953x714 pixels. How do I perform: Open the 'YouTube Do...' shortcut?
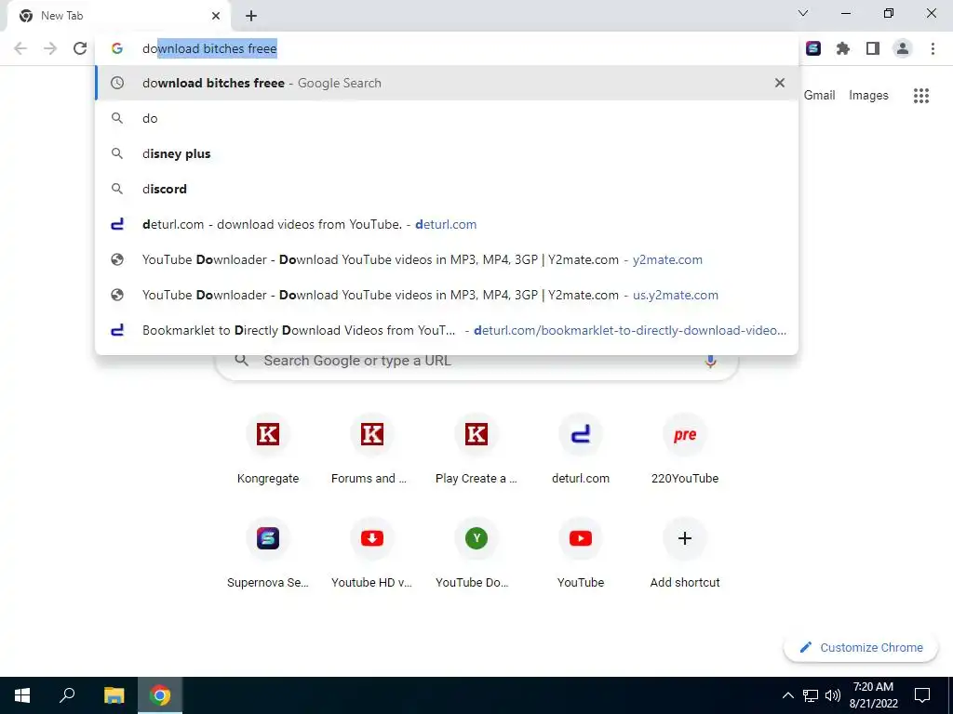(476, 555)
